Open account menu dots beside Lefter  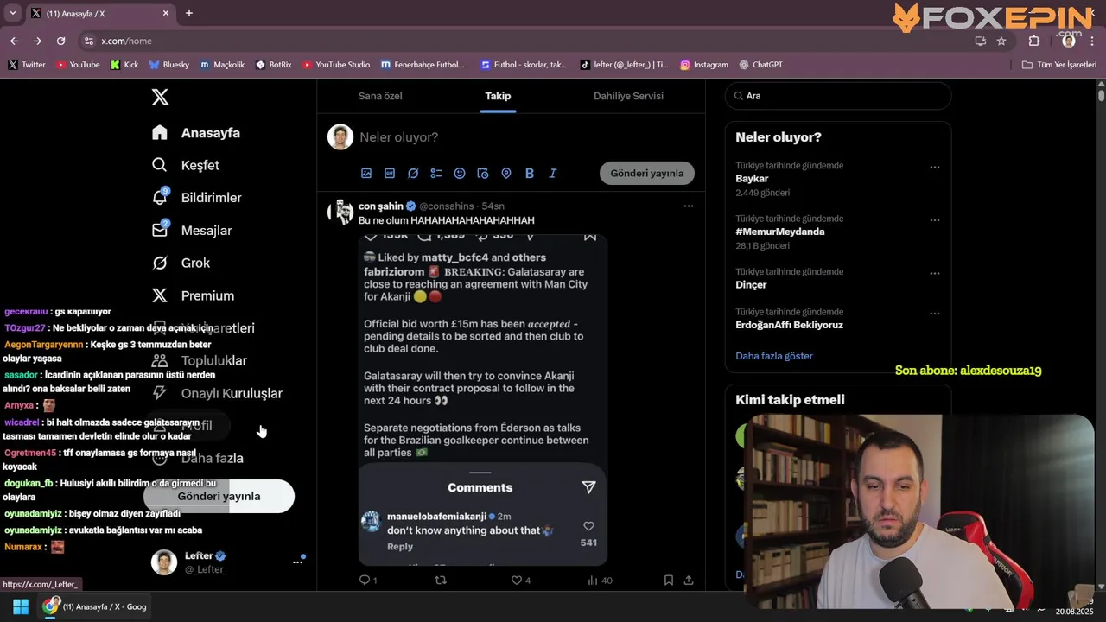(x=297, y=562)
